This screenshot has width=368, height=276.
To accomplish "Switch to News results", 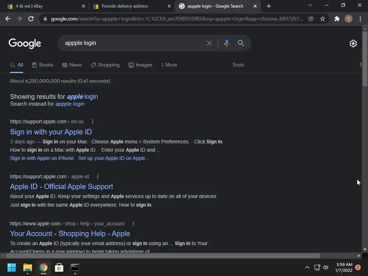I will [x=72, y=65].
